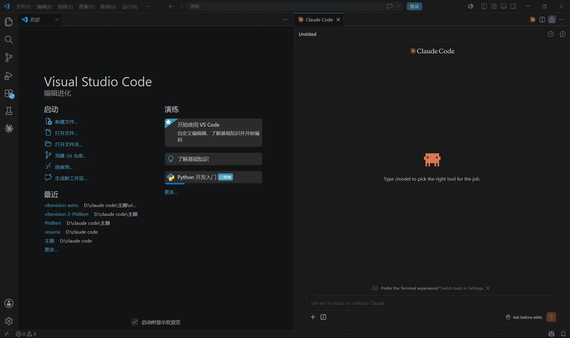Open recent folder vibevision-astro
This screenshot has width=570, height=338.
tap(61, 205)
